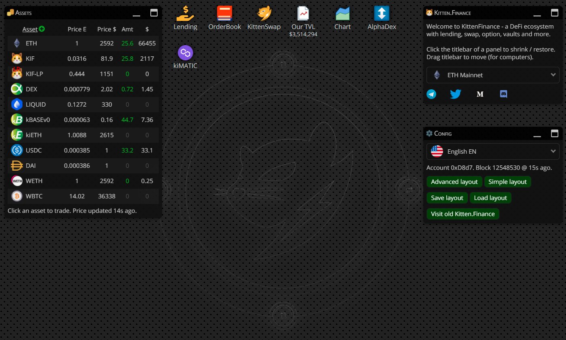Open the kiMATIC desktop icon

pos(185,53)
